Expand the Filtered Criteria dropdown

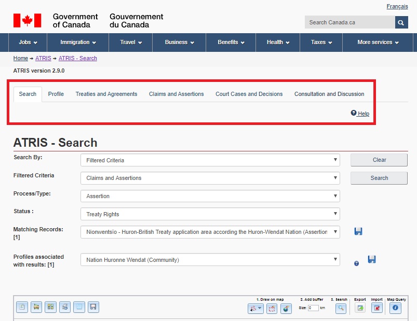[x=210, y=178]
